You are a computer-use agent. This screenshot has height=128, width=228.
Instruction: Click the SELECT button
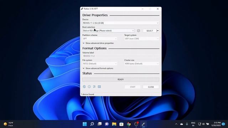(x=150, y=31)
